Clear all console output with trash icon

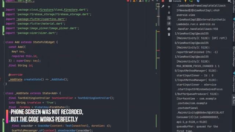[x=169, y=34]
